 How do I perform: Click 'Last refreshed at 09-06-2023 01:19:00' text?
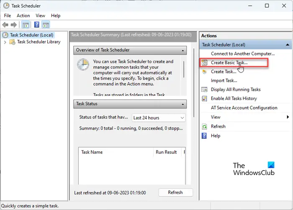(x=110, y=192)
